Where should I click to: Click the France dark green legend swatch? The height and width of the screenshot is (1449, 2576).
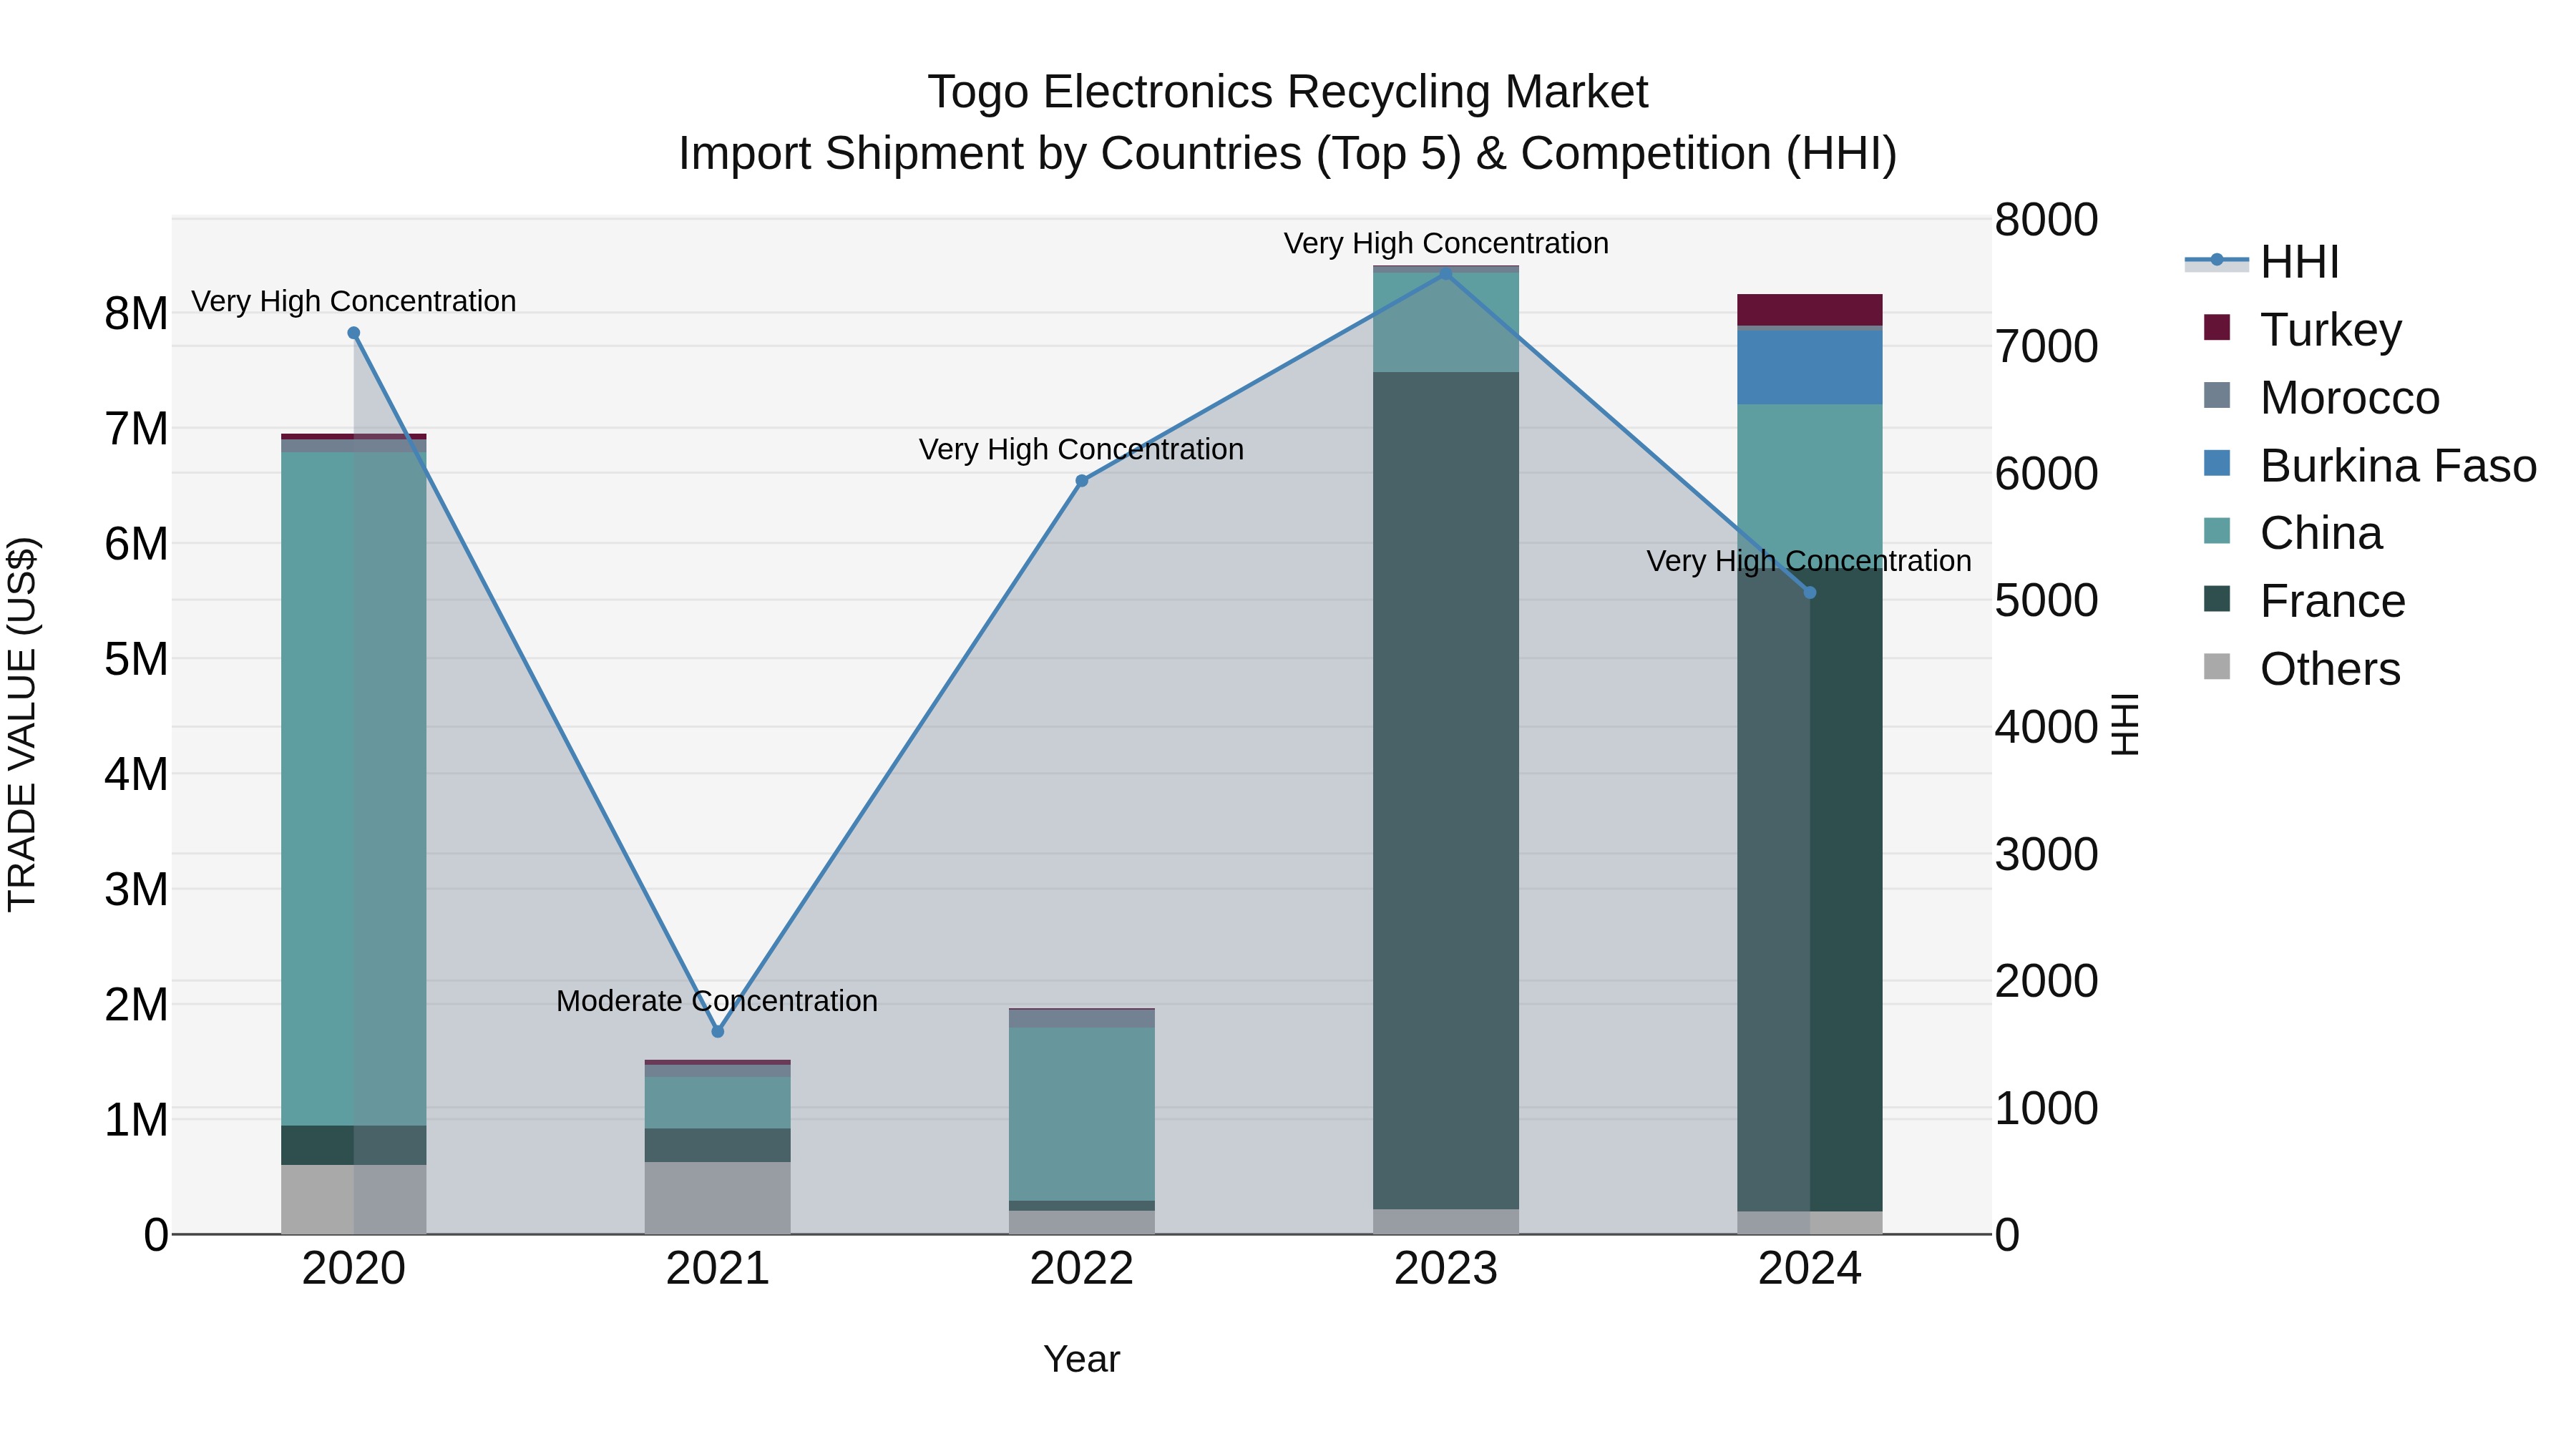click(x=2217, y=599)
